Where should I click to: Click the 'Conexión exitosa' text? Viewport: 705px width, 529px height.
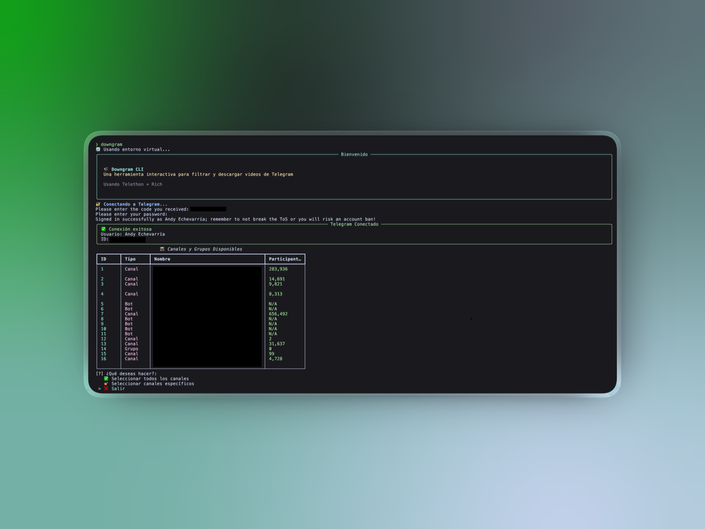[130, 229]
